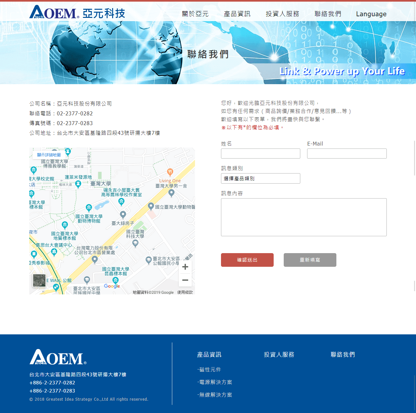This screenshot has height=413, width=416.
Task: Click the 公司地址 address line
Action: coord(95,133)
